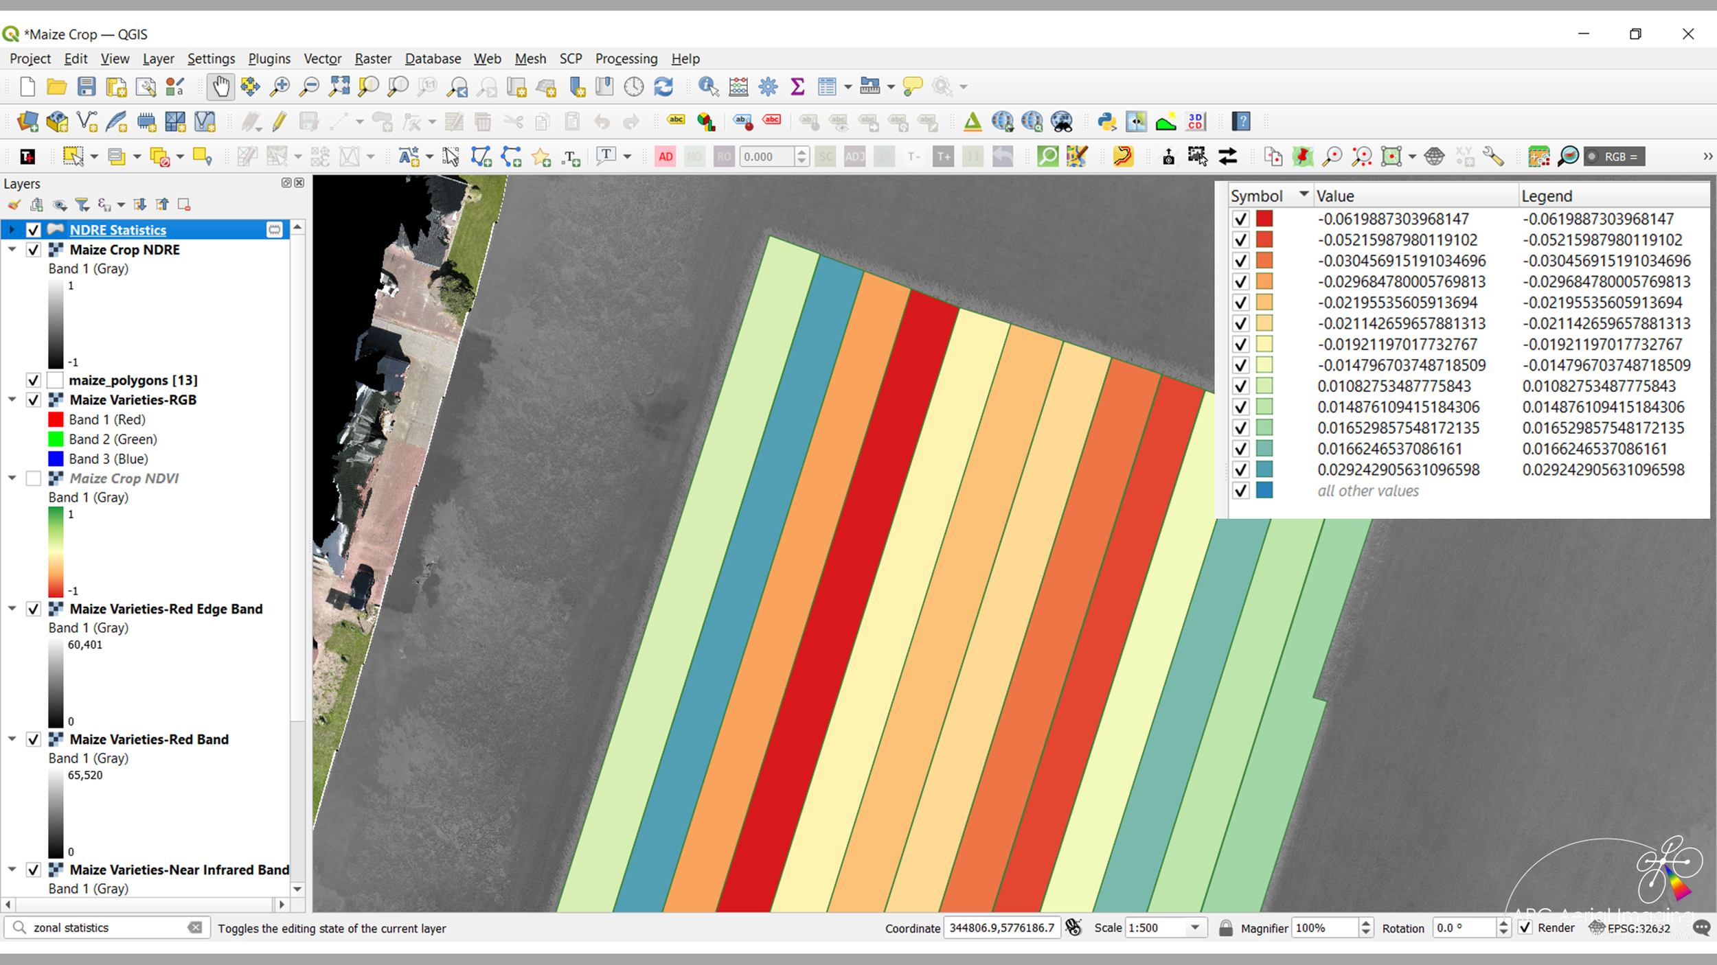Toggle the Render checkbox in status bar
1717x965 pixels.
pyautogui.click(x=1525, y=928)
